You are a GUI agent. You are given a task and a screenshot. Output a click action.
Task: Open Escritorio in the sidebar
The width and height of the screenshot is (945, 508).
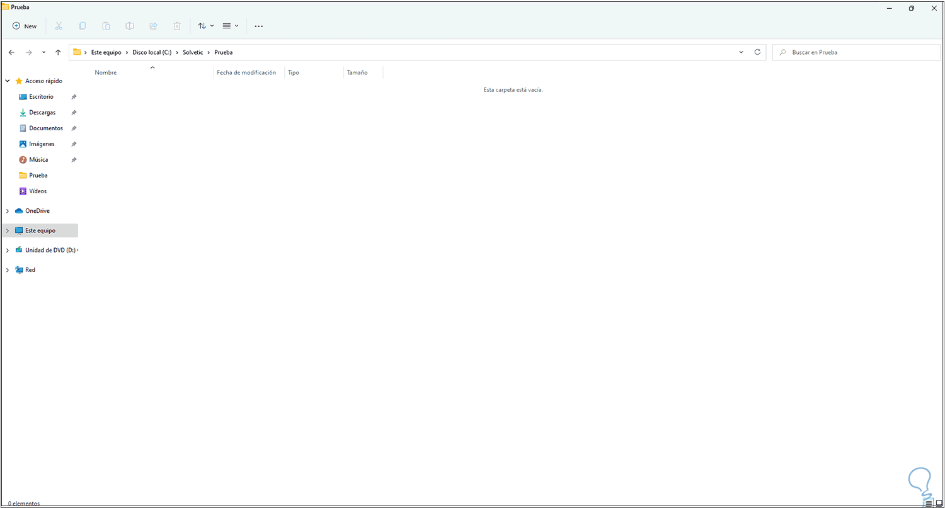[41, 97]
